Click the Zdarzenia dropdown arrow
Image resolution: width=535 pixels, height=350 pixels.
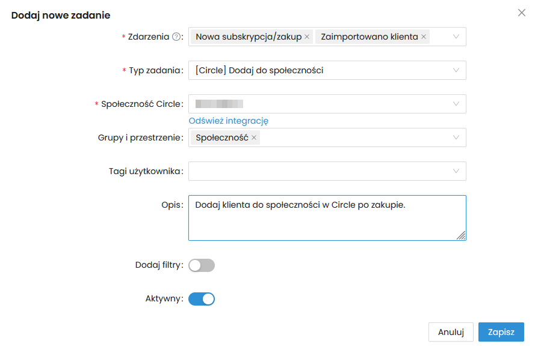pyautogui.click(x=456, y=37)
